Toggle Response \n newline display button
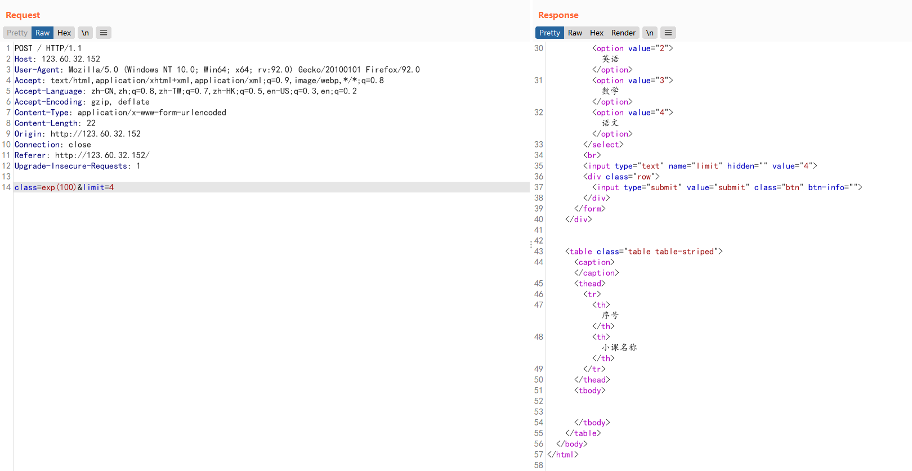Screen dimensions: 912x471 650,33
